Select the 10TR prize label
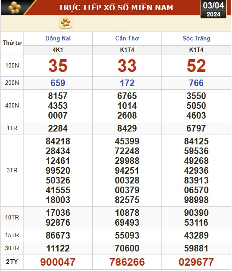Image resolution: width=232 pixels, height=271 pixels. pos(12,217)
